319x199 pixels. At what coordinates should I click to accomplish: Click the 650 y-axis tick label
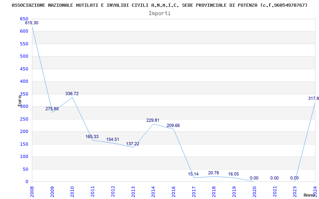pos(24,19)
